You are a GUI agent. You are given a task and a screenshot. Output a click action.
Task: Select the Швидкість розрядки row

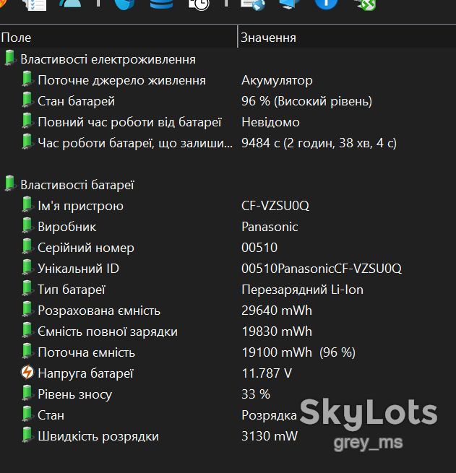click(x=228, y=436)
